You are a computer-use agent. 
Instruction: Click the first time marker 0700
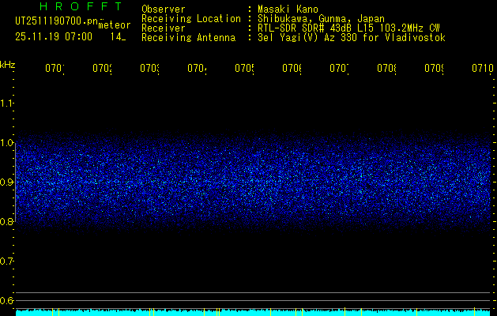(x=55, y=69)
